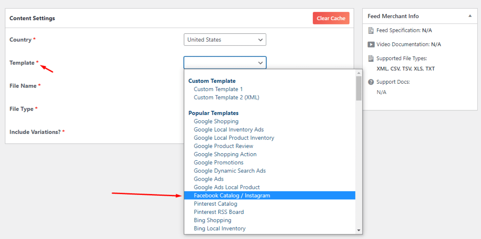The image size is (481, 239).
Task: Click the Country field label
Action: click(x=20, y=40)
